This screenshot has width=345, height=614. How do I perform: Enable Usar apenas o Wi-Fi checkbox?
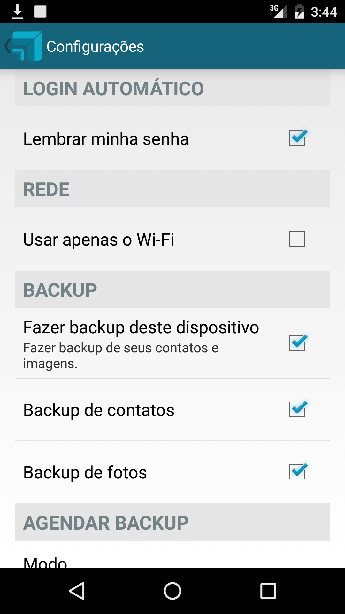(x=297, y=239)
